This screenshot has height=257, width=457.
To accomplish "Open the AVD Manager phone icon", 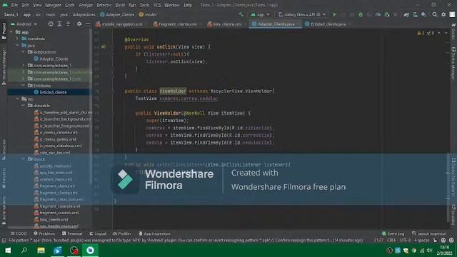I will point(415,14).
